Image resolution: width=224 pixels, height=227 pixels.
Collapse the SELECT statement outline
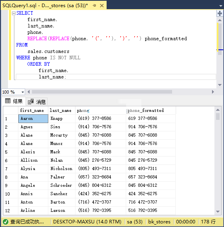pos(14,13)
